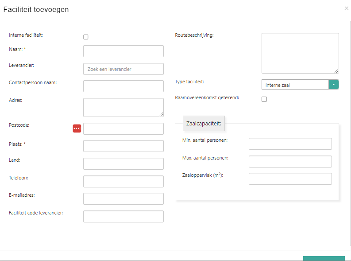Focus the Faciliteit code leverancier field

coord(123,216)
